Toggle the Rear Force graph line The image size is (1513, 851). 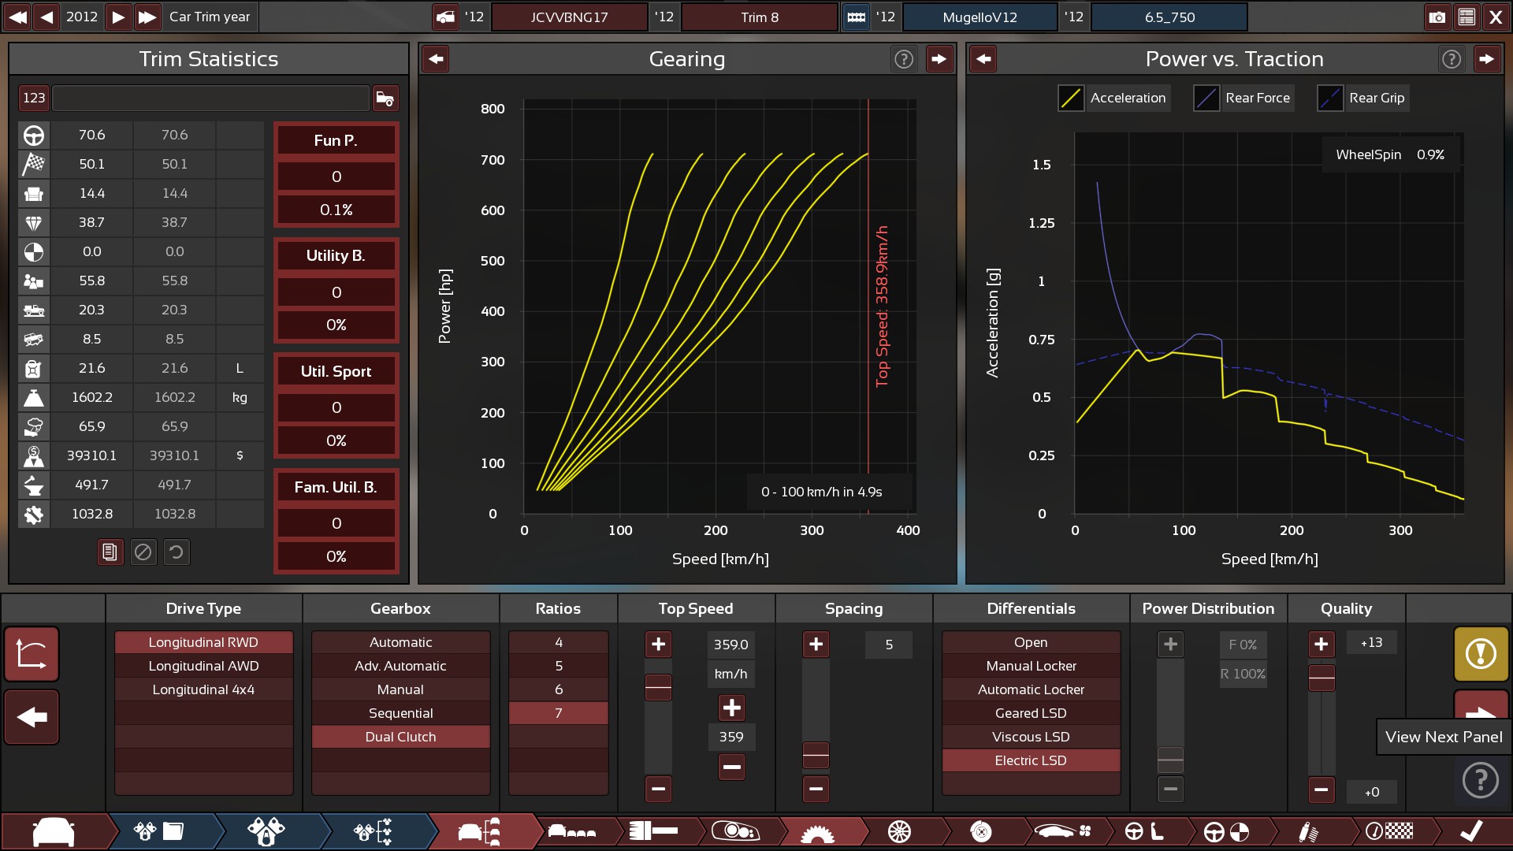tap(1206, 98)
